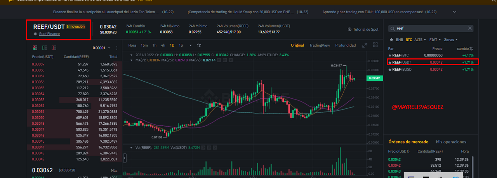This screenshot has height=178, width=497.
Task: Show buy orders only order book view
Action: (x=45, y=48)
